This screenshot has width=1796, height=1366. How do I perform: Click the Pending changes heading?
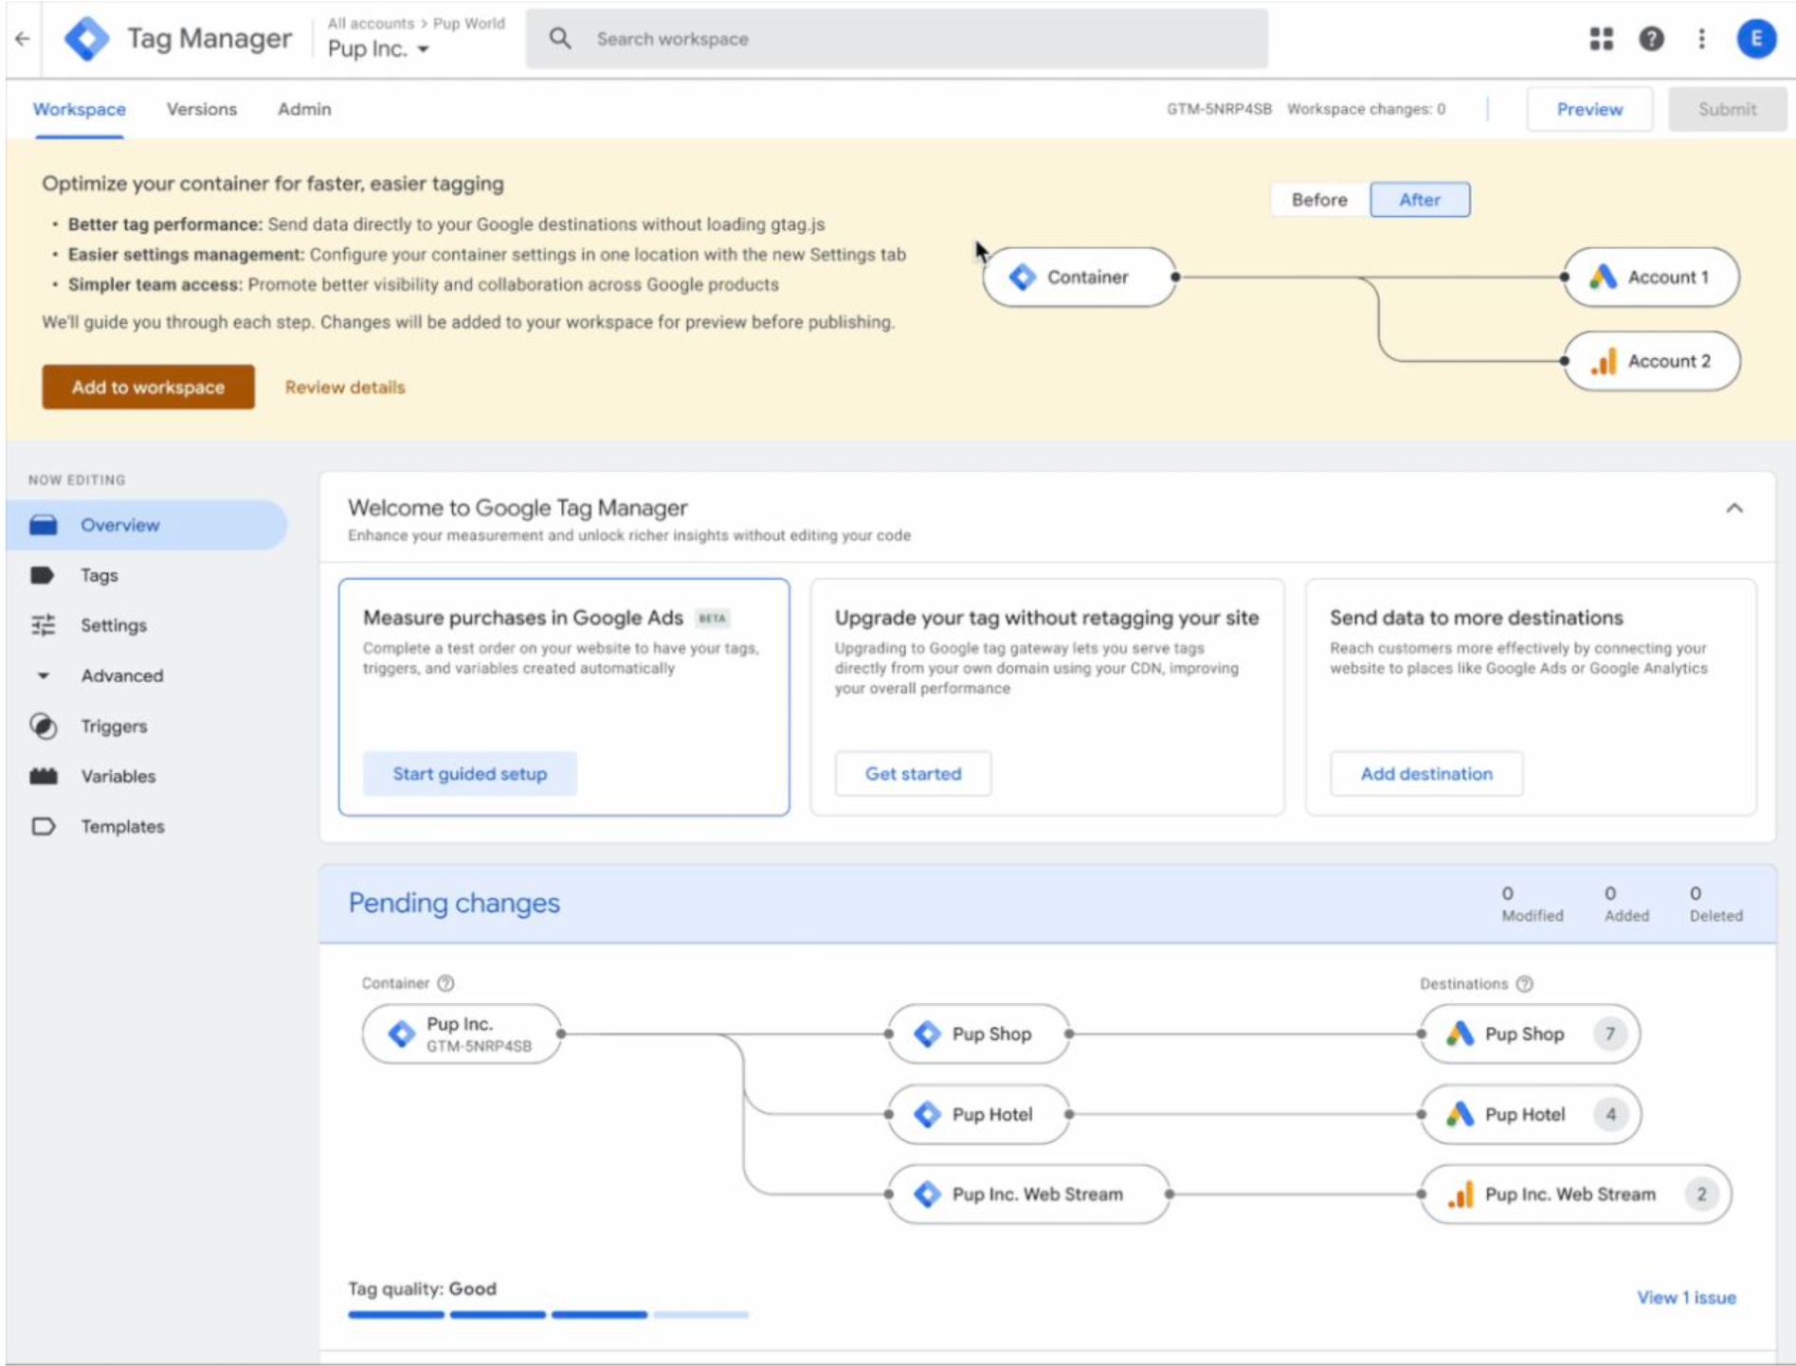[454, 903]
